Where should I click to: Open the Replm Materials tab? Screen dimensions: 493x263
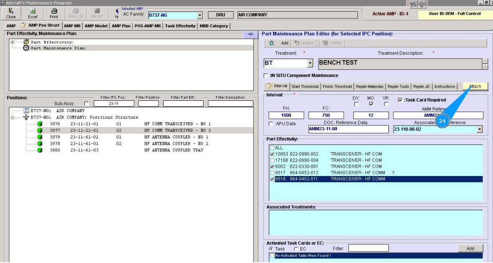pyautogui.click(x=369, y=87)
